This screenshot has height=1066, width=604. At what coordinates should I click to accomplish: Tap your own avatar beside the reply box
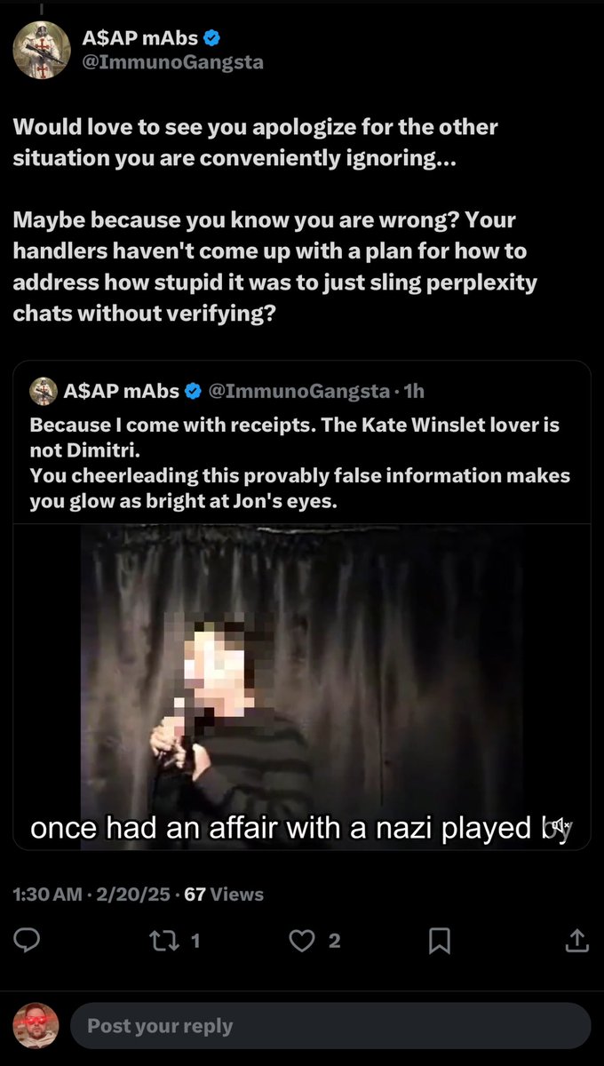coord(36,1026)
